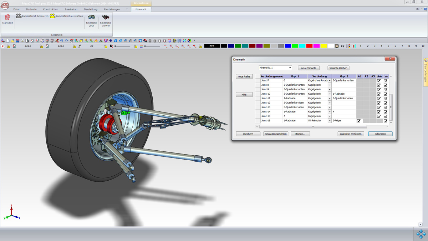428x241 pixels.
Task: Open Verbindung dropdown for Joint-15
Action: click(330, 116)
